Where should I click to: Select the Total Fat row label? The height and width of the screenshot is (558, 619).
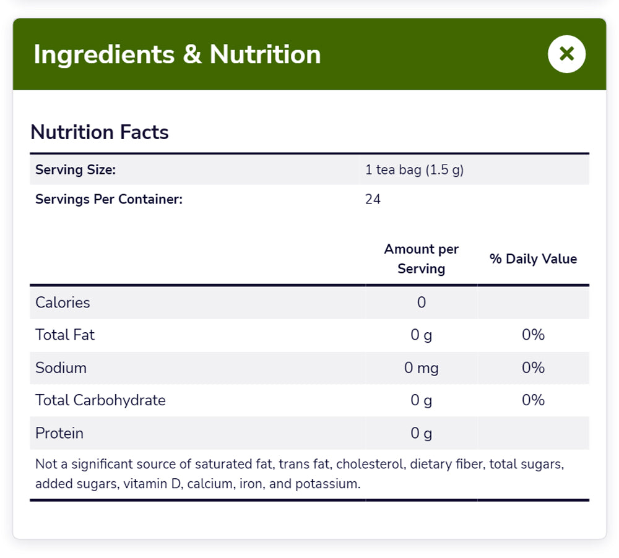tap(65, 335)
